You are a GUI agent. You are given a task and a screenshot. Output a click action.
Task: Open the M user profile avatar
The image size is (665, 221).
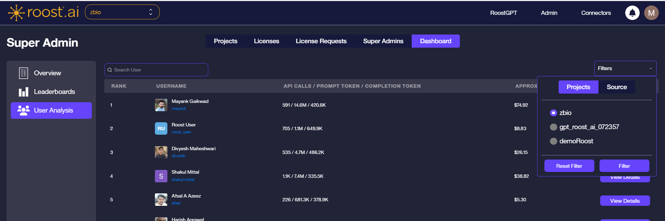tap(651, 13)
